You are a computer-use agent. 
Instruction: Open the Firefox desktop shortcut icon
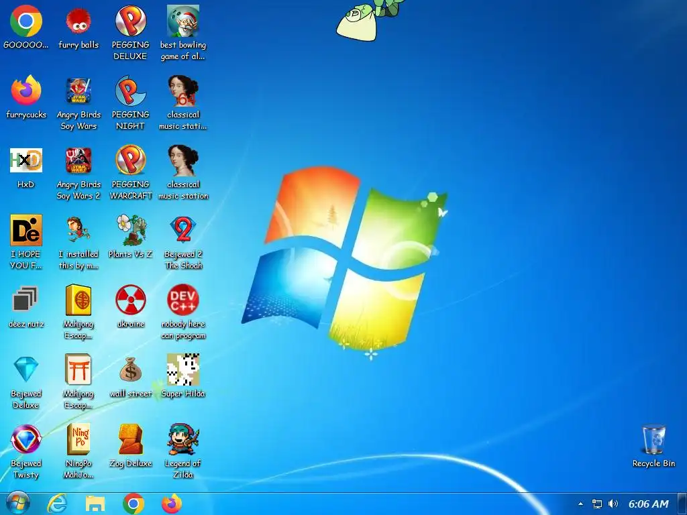tap(26, 91)
